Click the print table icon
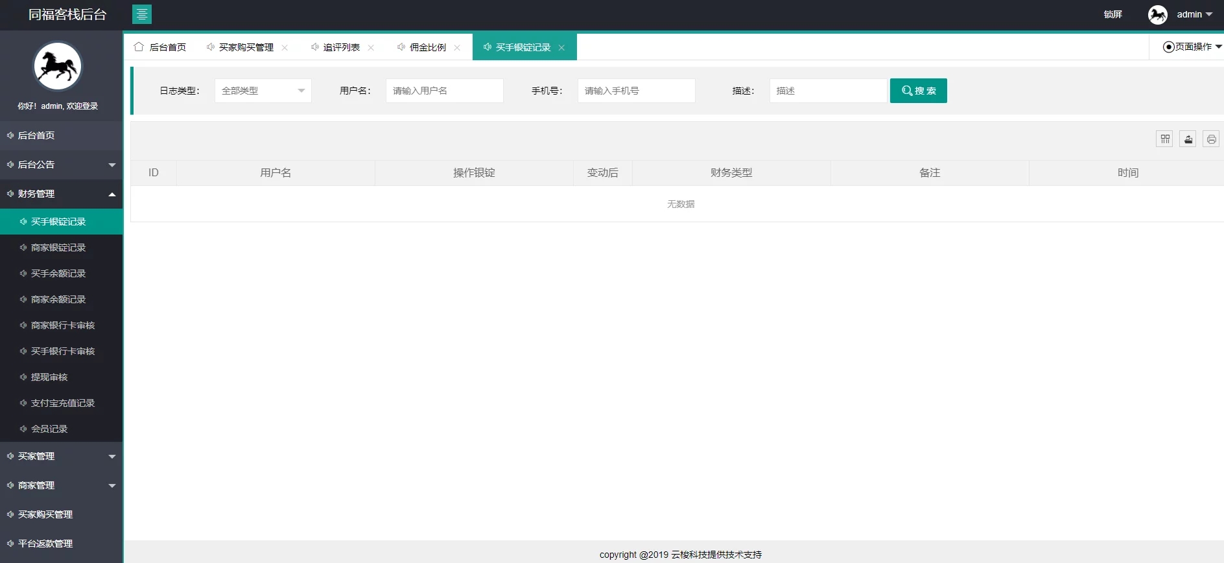The image size is (1224, 563). (1210, 139)
